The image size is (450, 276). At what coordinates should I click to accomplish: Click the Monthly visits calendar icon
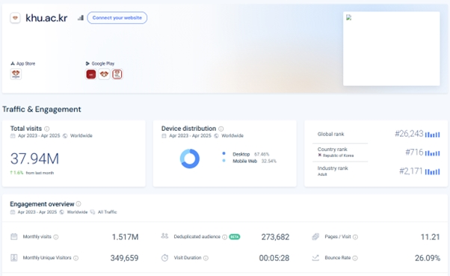coord(14,236)
